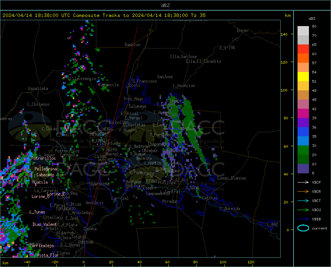331x267 pixels.
Task: Click the blue VBBB arrow legend icon
Action: pyautogui.click(x=303, y=219)
